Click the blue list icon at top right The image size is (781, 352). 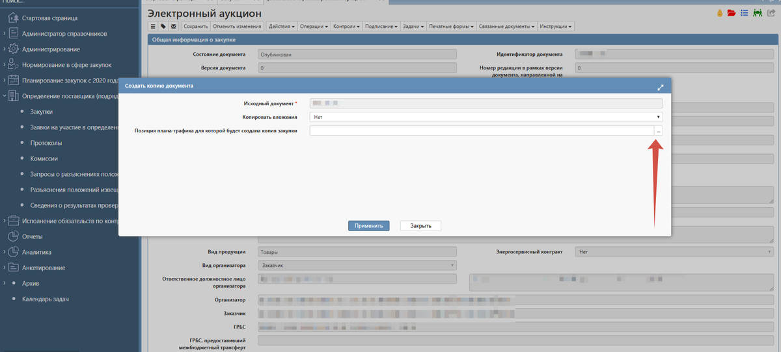[x=745, y=13]
